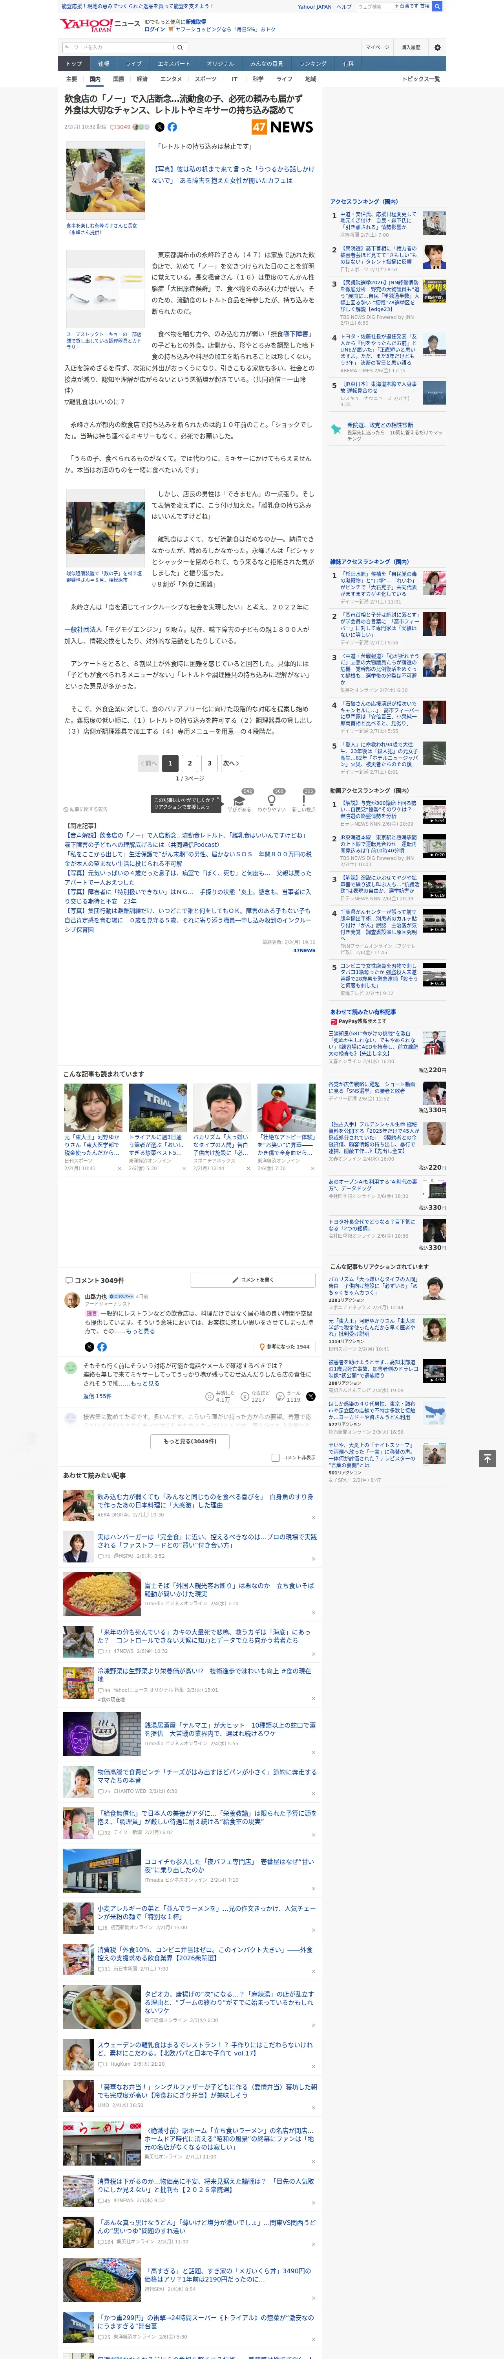Click 返信 155件 replies link
Image resolution: width=504 pixels, height=2359 pixels.
(x=97, y=1397)
